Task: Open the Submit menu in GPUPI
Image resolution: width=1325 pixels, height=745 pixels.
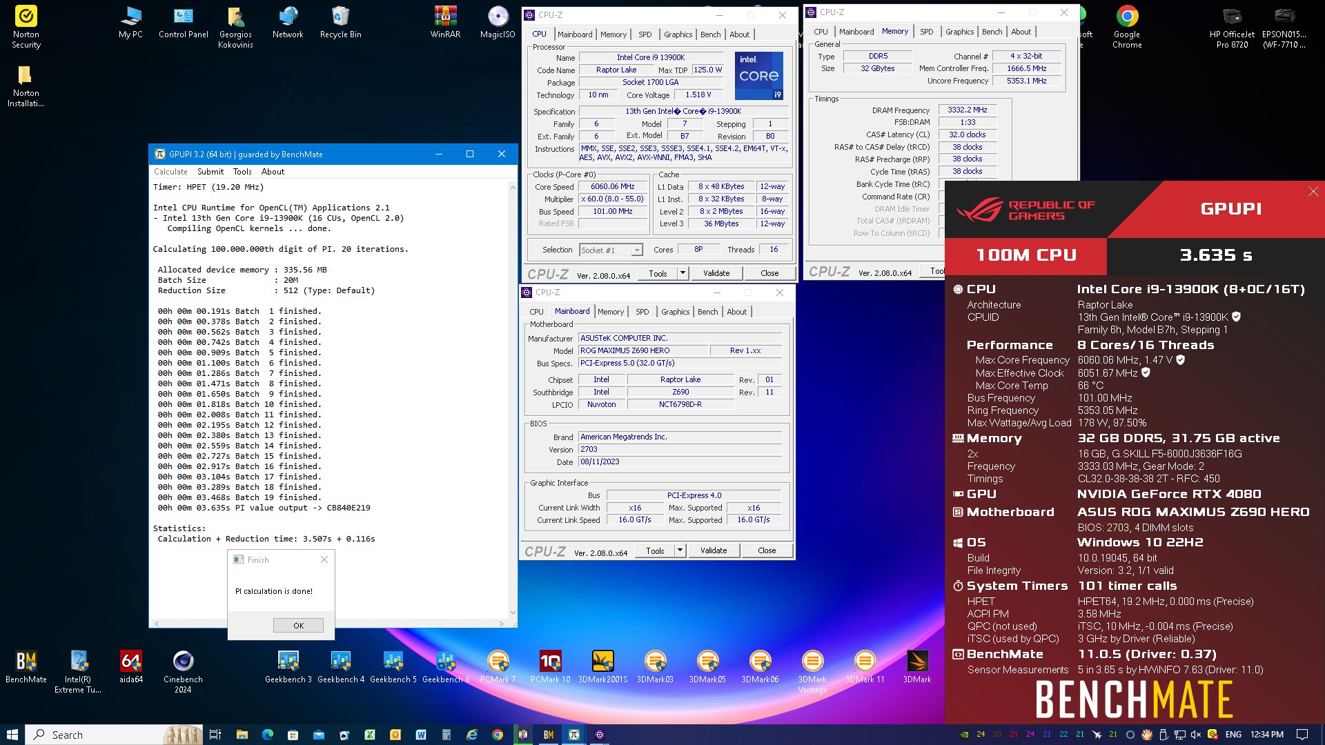Action: pyautogui.click(x=210, y=172)
